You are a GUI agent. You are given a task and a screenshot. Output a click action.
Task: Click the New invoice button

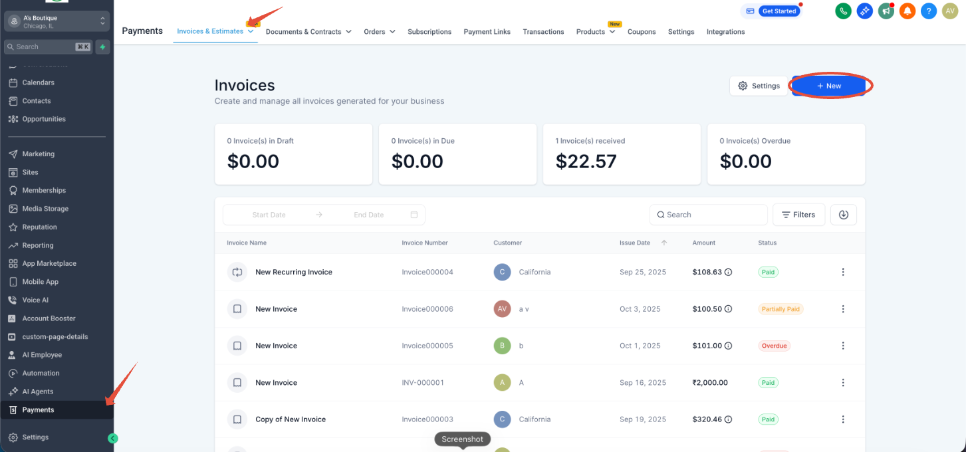click(x=828, y=86)
